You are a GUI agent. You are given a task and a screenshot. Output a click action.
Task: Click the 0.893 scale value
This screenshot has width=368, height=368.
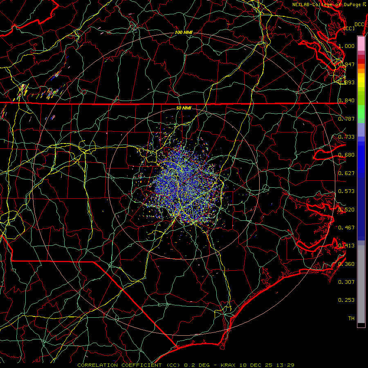(x=346, y=82)
